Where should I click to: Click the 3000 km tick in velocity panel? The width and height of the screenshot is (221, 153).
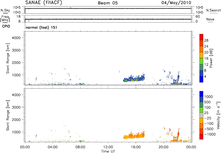16,107
